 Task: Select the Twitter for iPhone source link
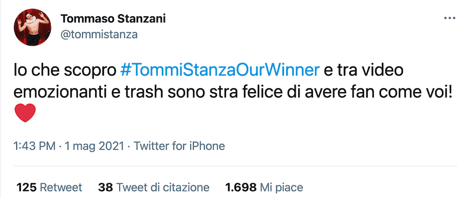tap(179, 146)
